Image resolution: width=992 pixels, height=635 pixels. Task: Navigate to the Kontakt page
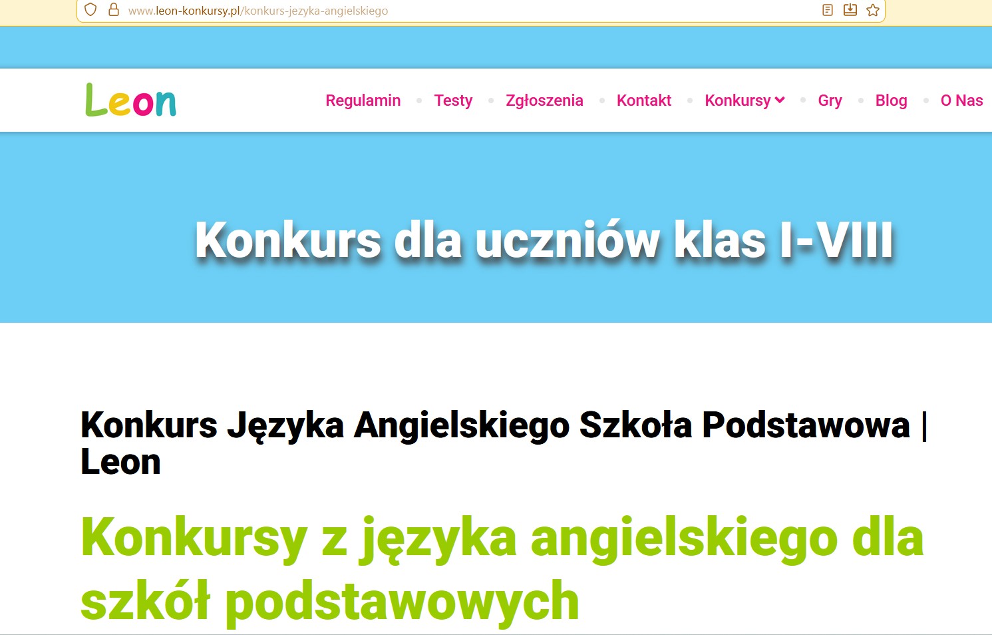643,101
